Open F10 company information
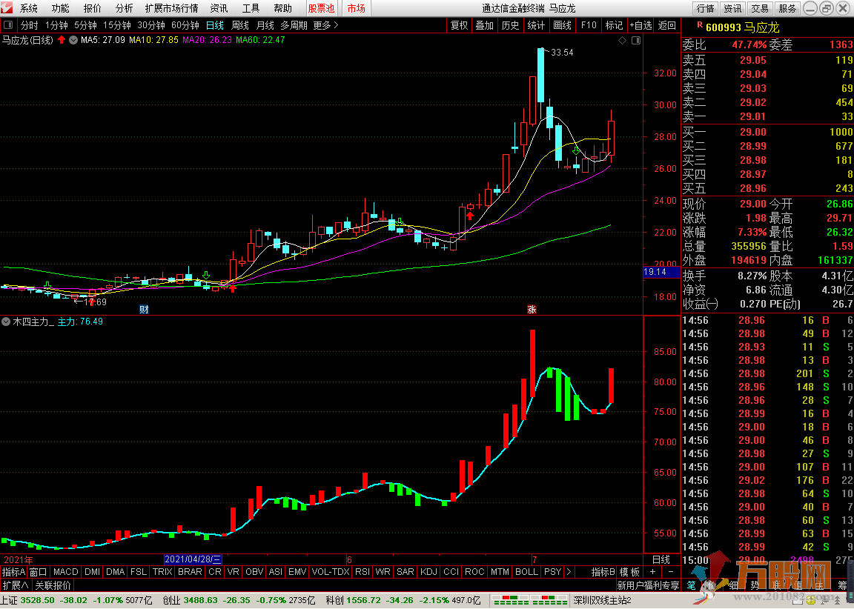 (589, 26)
